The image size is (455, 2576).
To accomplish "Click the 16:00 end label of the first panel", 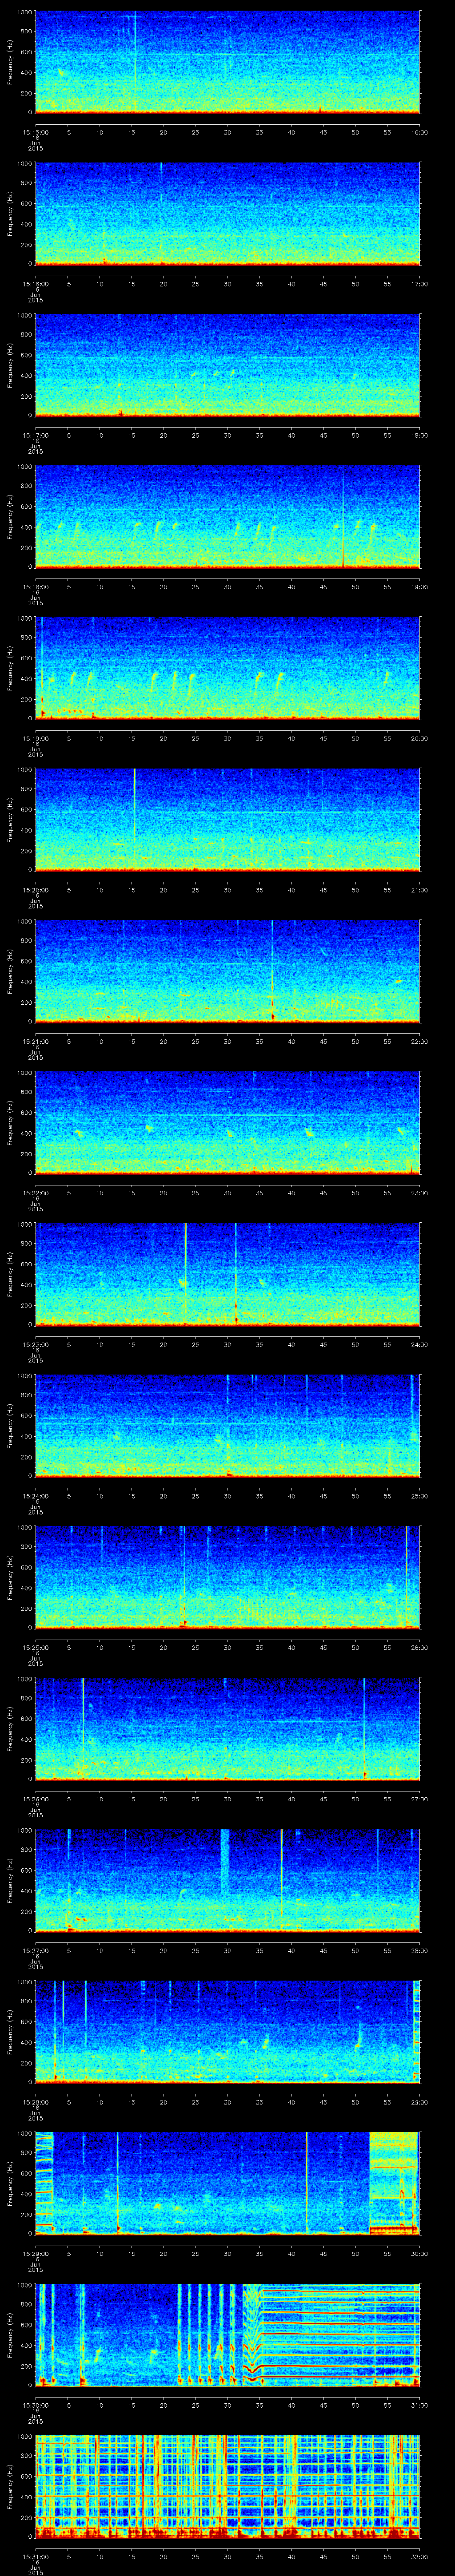I will 419,132.
